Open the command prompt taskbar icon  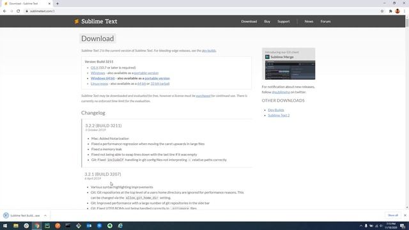(x=68, y=226)
